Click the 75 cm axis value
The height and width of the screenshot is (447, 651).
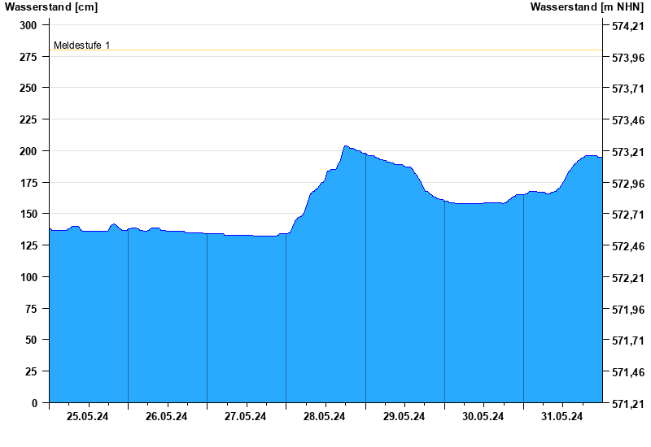click(31, 309)
